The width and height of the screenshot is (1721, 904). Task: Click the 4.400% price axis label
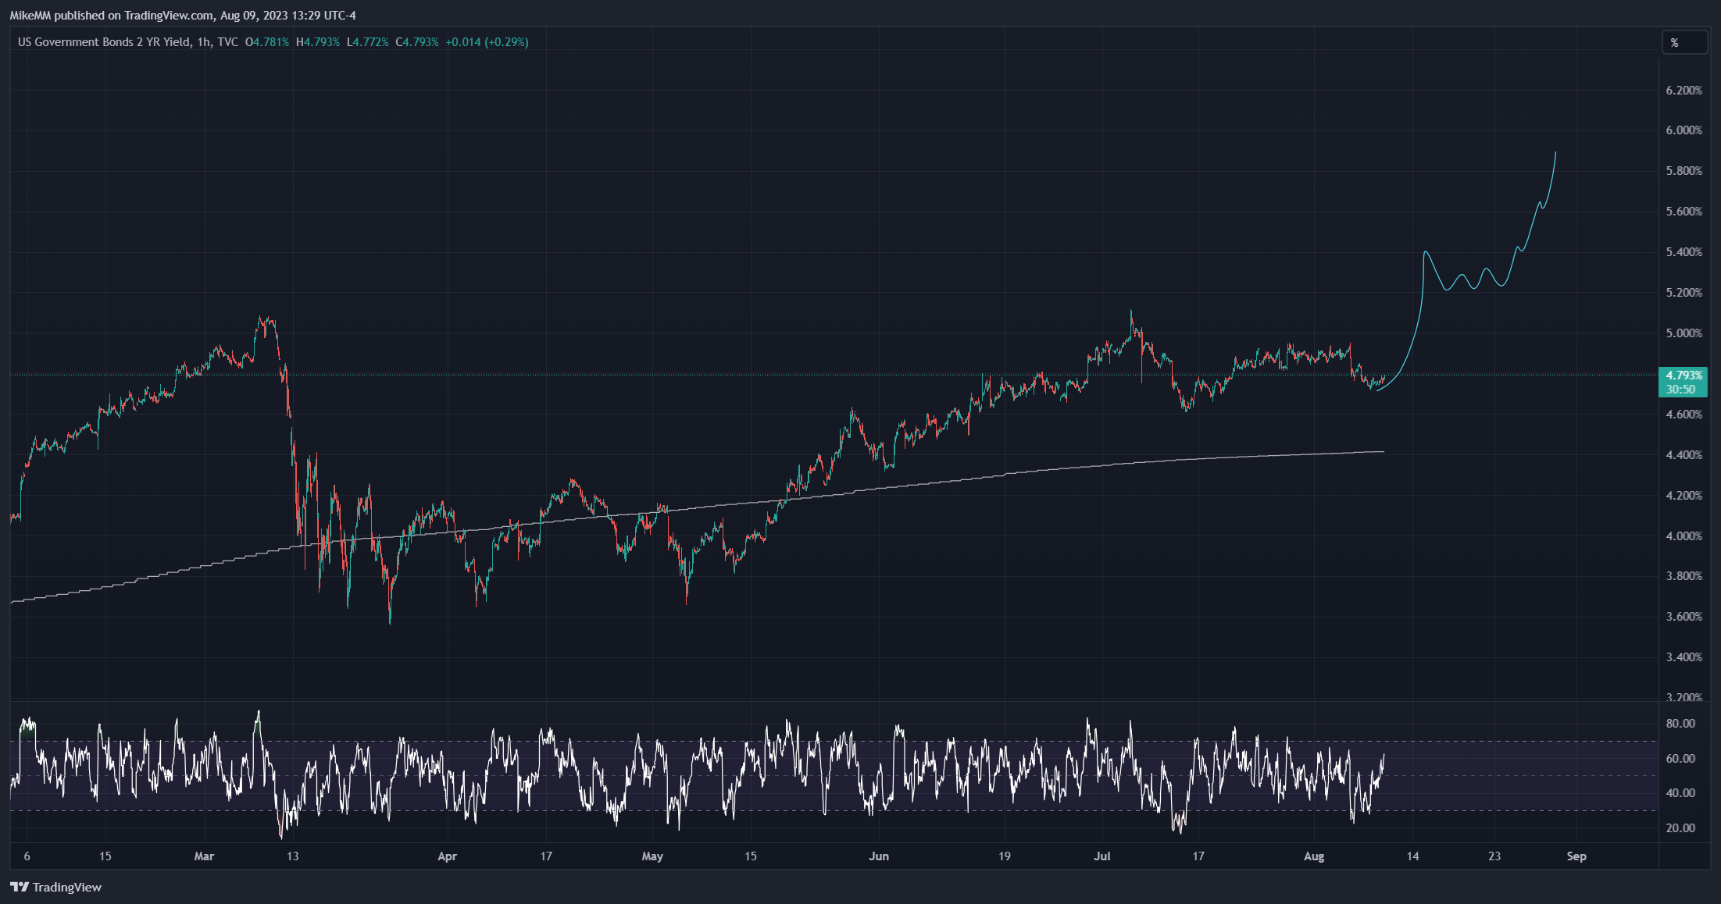point(1684,455)
